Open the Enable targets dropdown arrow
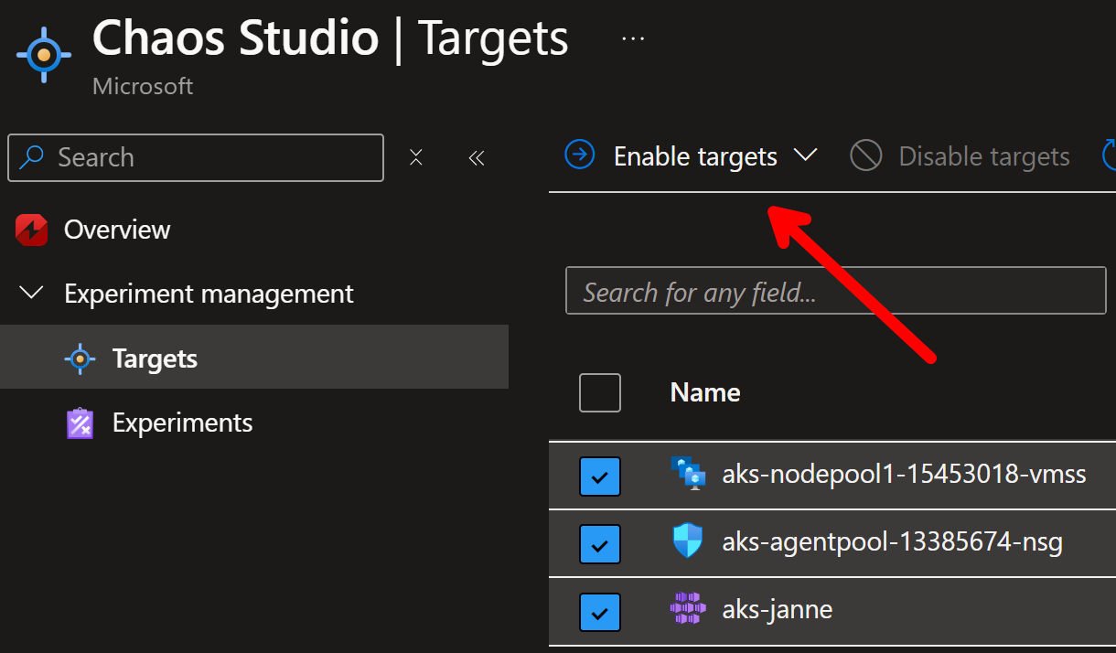The image size is (1116, 653). tap(805, 156)
